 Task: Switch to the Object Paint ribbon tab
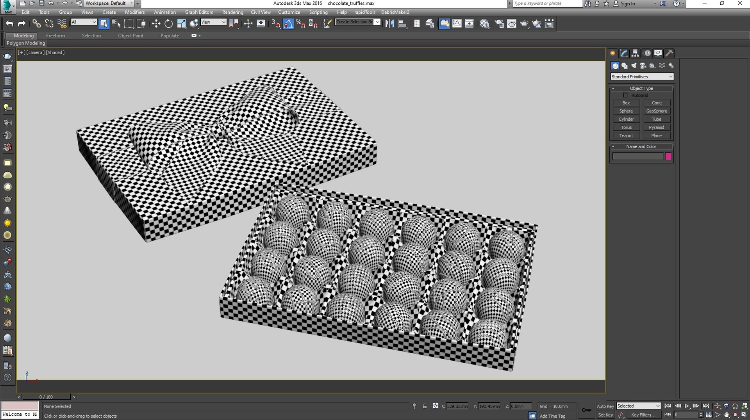coord(131,36)
